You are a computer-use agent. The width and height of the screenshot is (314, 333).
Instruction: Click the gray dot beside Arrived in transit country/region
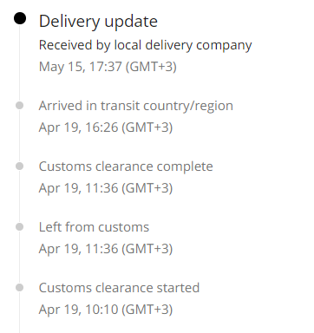point(20,106)
